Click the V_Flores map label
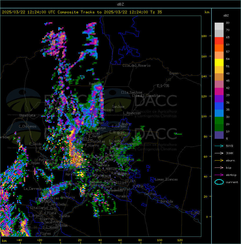 (44, 234)
